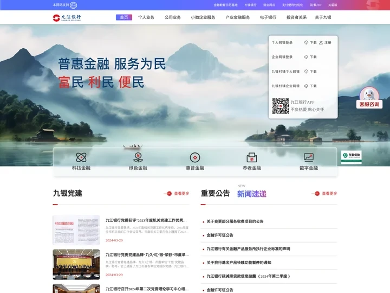Click the 科技金融 label text
390x293 pixels.
click(81, 168)
